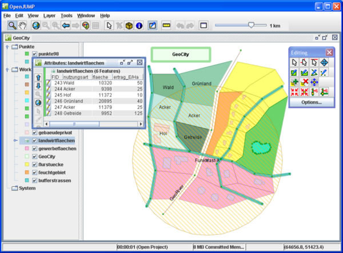
Task: Click the second red snap arrows tool
Action: pyautogui.click(x=304, y=92)
